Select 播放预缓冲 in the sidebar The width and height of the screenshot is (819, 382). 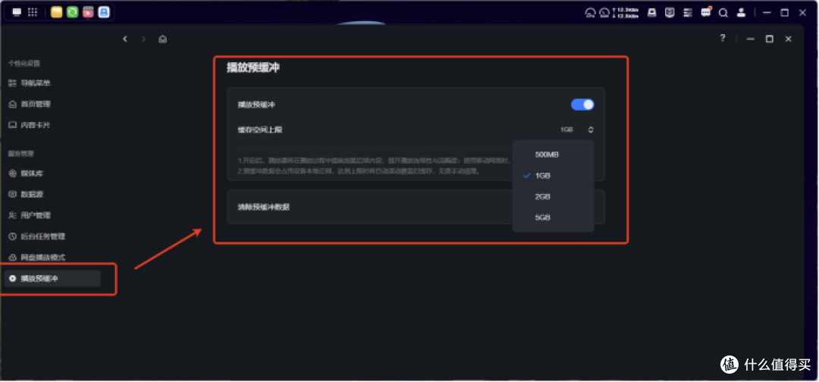(52, 278)
